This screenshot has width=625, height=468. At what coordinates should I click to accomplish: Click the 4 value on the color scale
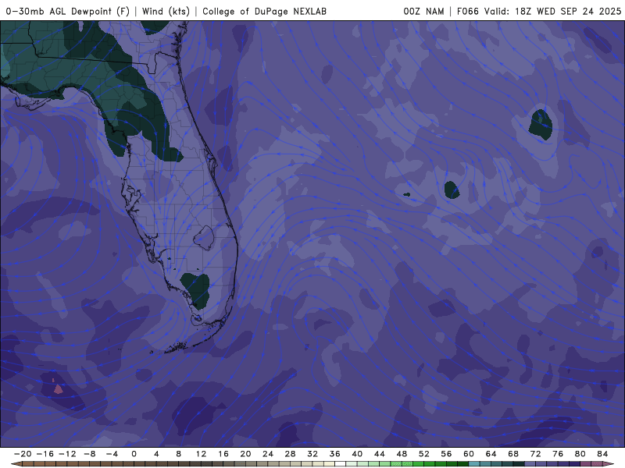[x=156, y=454]
